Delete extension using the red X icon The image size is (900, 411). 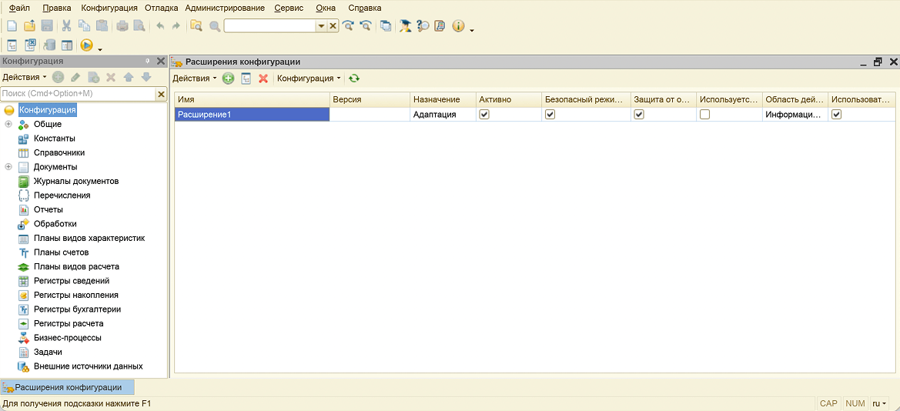(263, 79)
